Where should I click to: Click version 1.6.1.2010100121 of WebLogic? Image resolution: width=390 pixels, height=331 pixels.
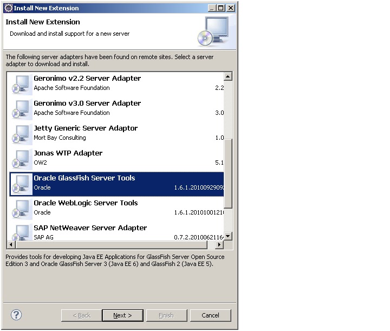tap(199, 212)
